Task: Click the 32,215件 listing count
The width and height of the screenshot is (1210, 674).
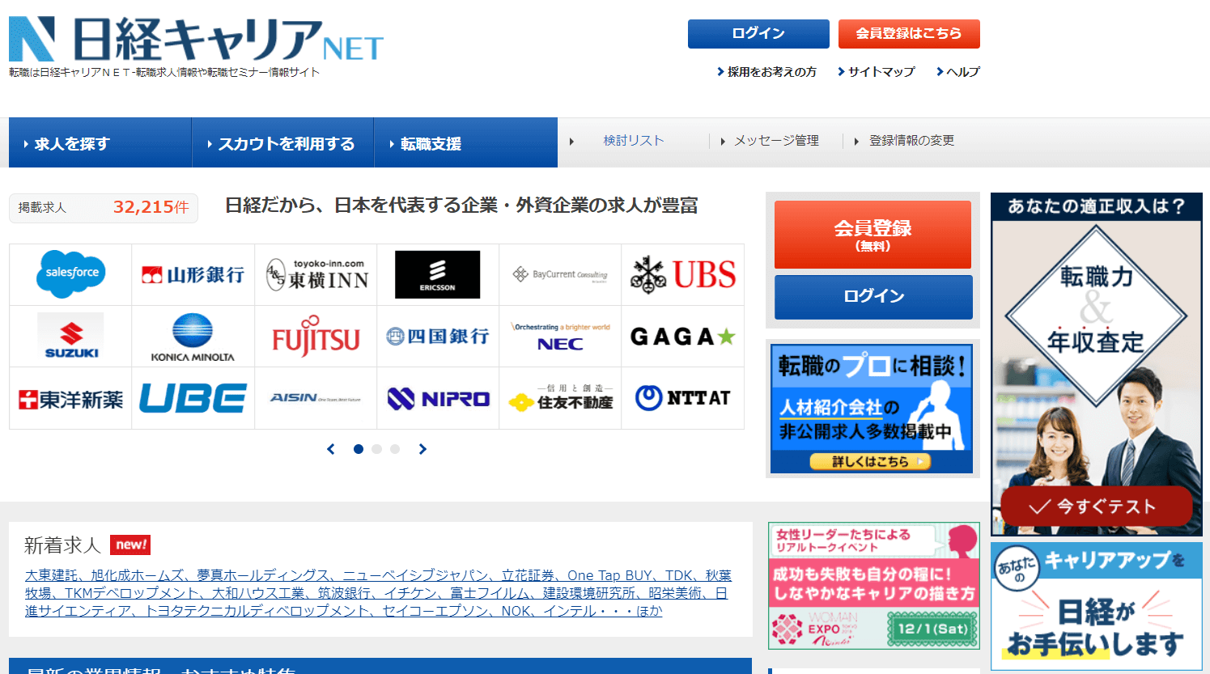Action: coord(151,207)
